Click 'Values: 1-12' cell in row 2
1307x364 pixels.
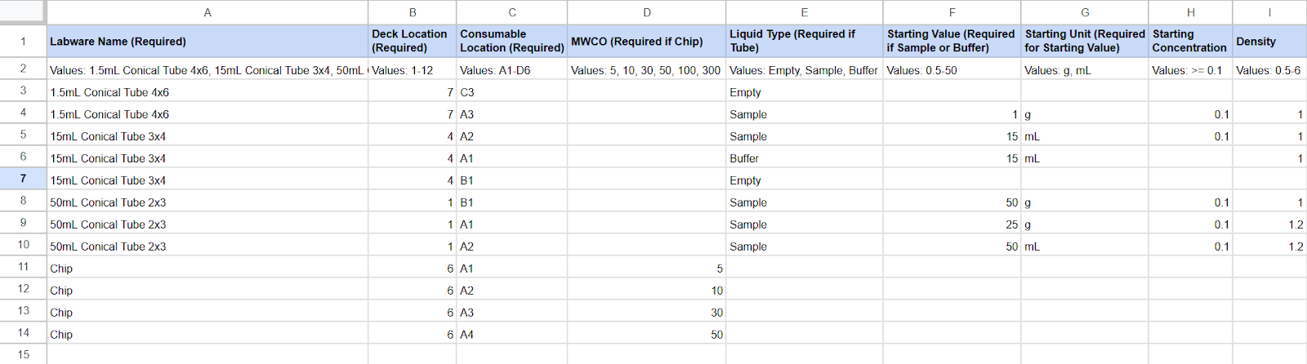pos(412,70)
